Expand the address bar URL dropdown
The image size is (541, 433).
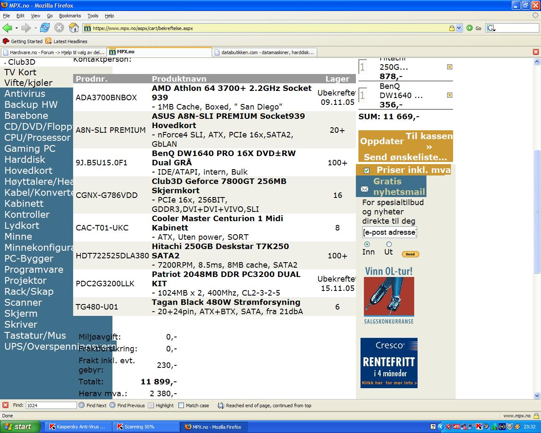point(459,28)
